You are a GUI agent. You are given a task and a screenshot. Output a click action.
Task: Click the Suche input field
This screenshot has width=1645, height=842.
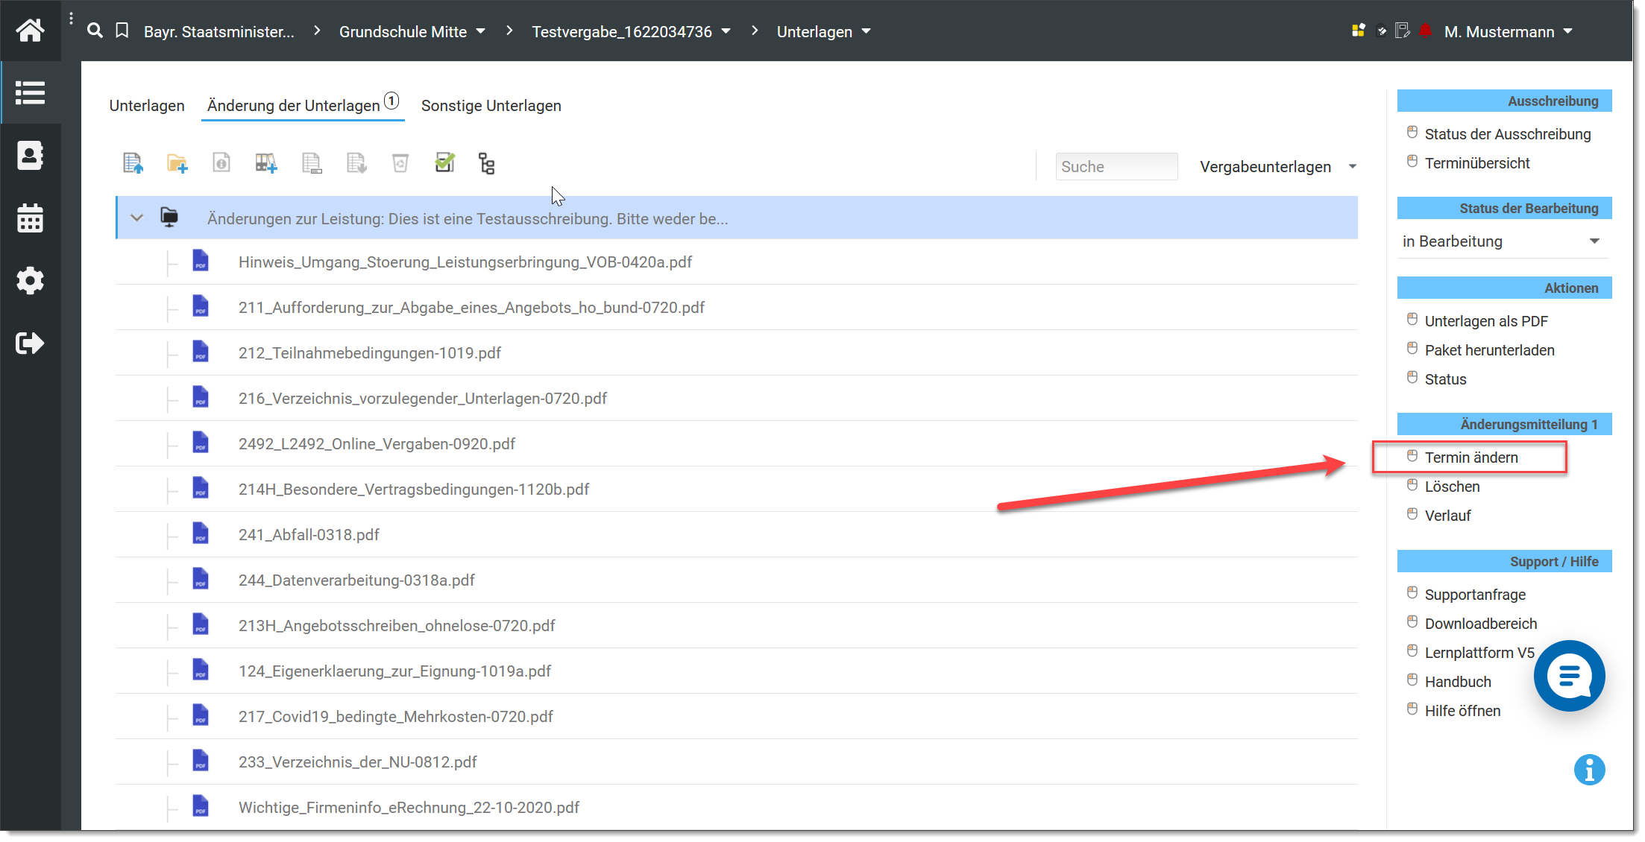(x=1116, y=166)
